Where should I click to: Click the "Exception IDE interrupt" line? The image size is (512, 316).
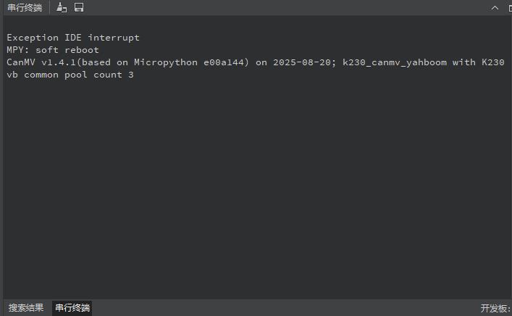point(73,37)
